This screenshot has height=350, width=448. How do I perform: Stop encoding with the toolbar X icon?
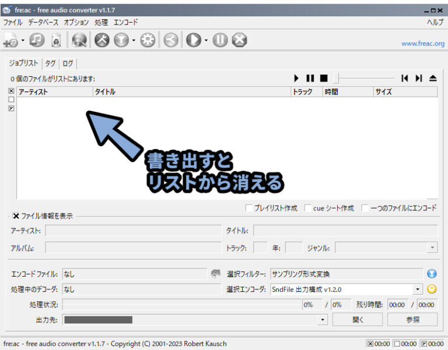point(239,40)
